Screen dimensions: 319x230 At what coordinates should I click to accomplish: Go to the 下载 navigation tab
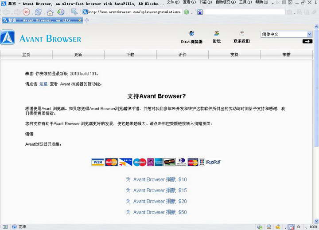pos(130,55)
